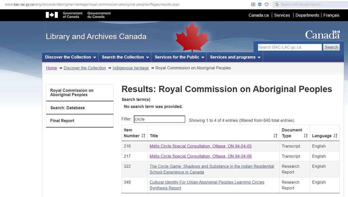Click the camera snapshot icon in address bar

tap(253, 4)
